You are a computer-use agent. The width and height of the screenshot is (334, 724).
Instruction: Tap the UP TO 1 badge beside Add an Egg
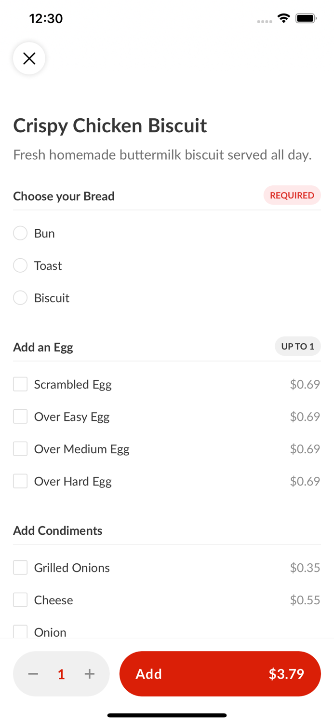click(298, 346)
